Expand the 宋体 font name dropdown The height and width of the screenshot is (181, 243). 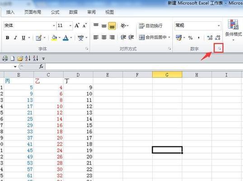tap(54, 25)
